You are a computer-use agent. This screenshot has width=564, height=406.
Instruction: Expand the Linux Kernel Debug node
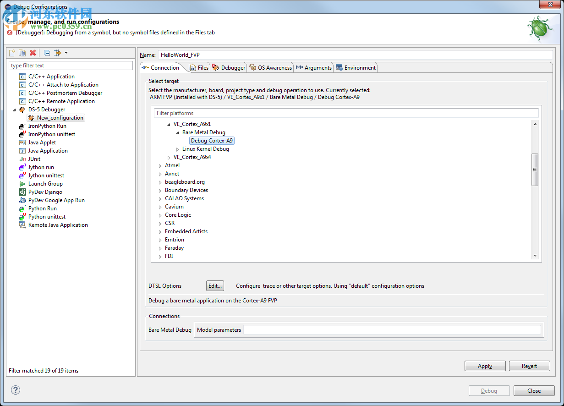[x=178, y=149]
